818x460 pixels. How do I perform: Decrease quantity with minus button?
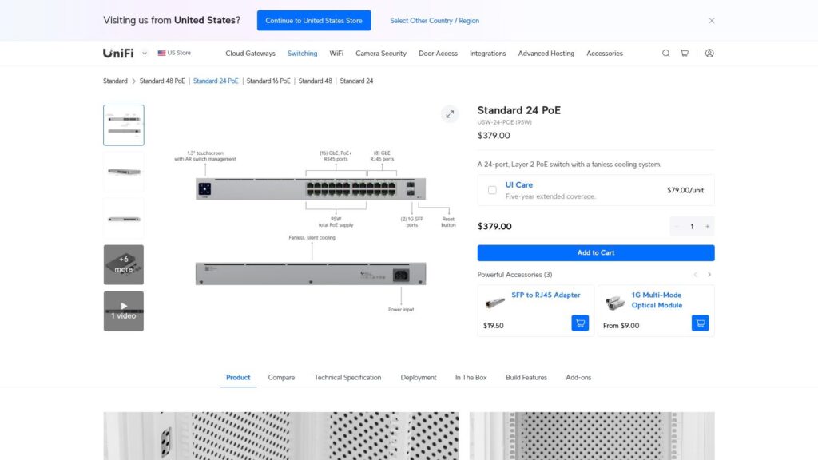click(677, 226)
